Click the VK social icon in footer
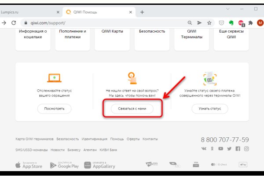Screen dimensions: 264x176 coord(204,149)
